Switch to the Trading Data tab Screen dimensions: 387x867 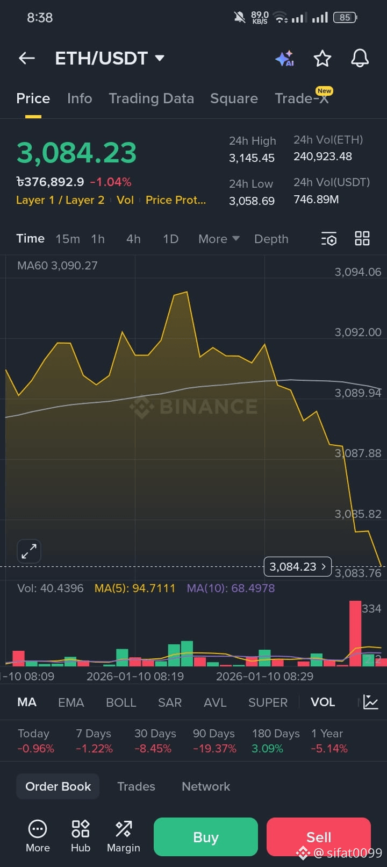(x=151, y=98)
